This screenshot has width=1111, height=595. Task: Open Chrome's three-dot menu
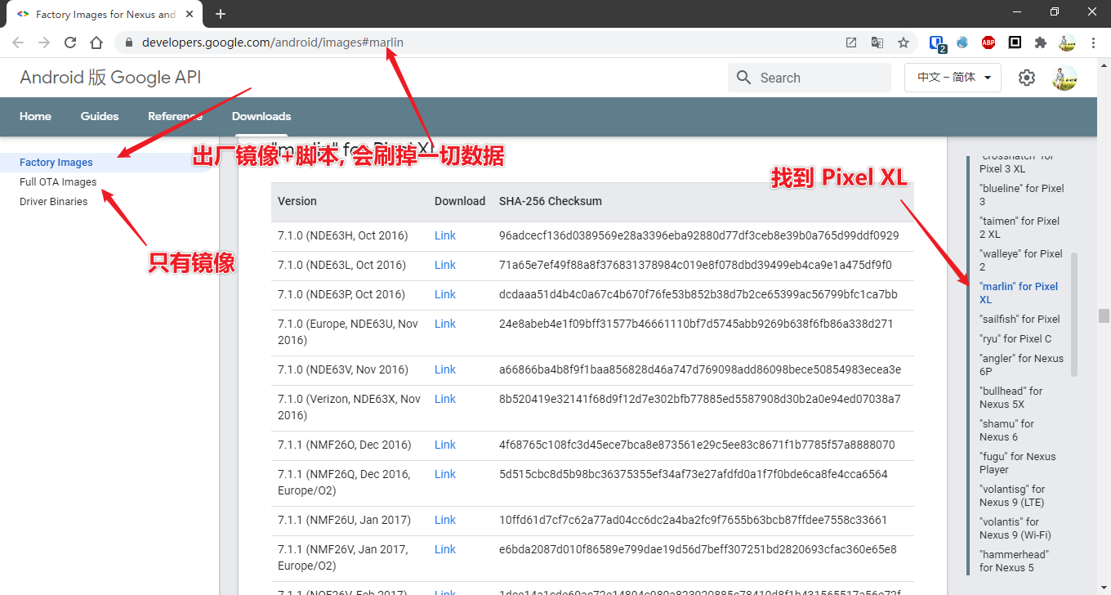1093,42
